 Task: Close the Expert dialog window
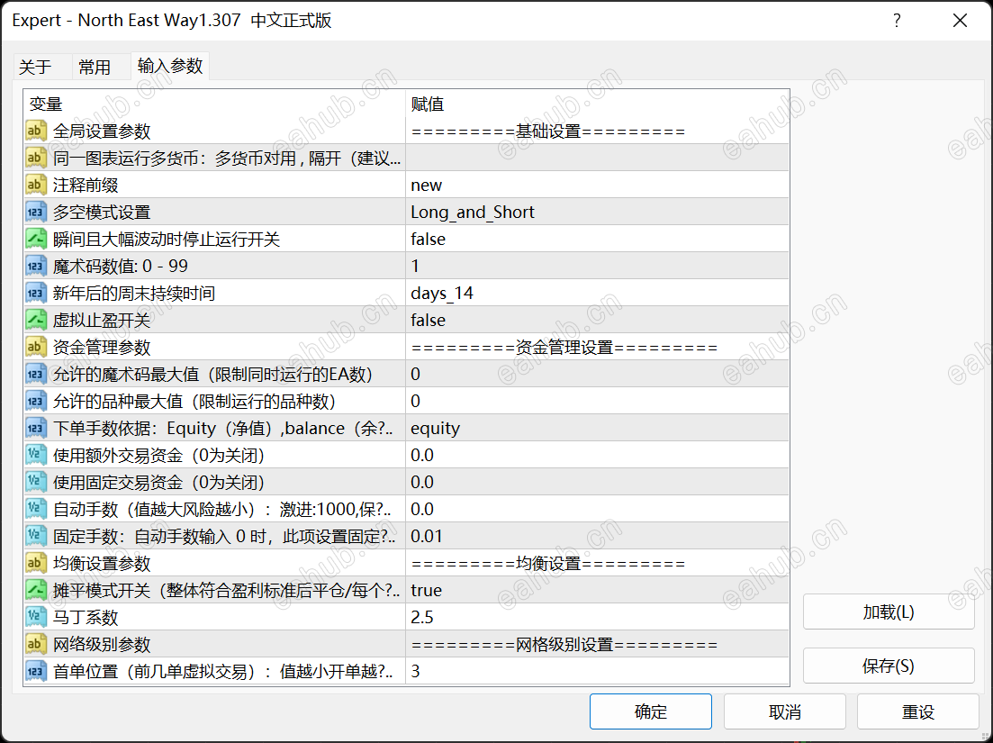click(x=960, y=21)
